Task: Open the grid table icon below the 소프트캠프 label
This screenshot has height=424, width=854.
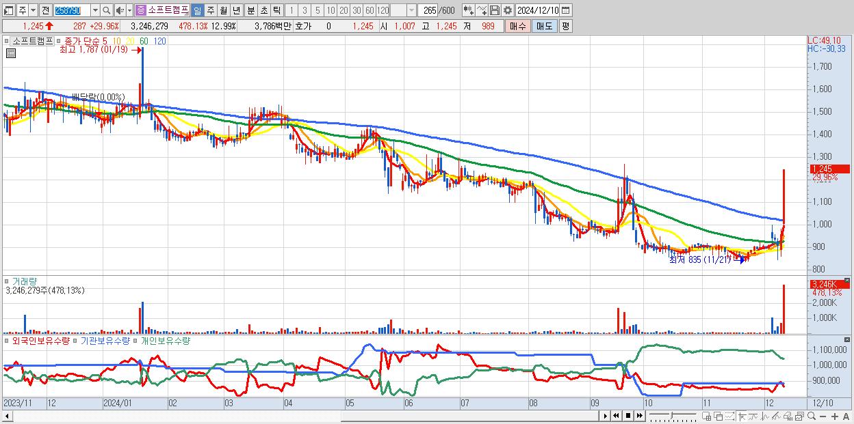Action: tap(10, 53)
